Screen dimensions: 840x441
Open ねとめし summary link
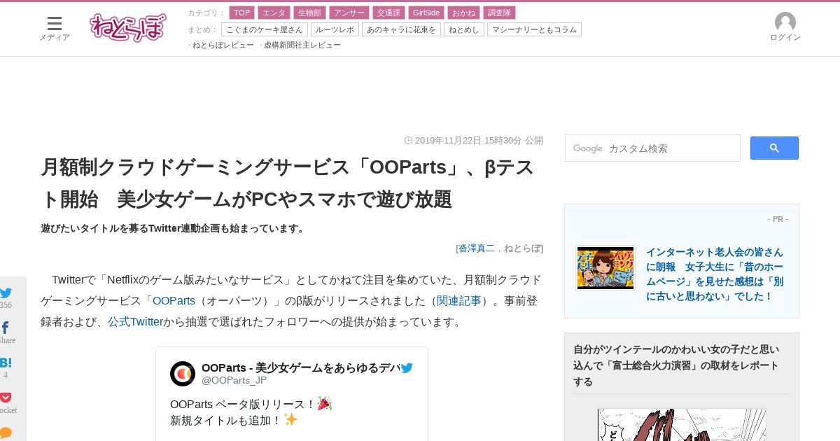pos(464,29)
